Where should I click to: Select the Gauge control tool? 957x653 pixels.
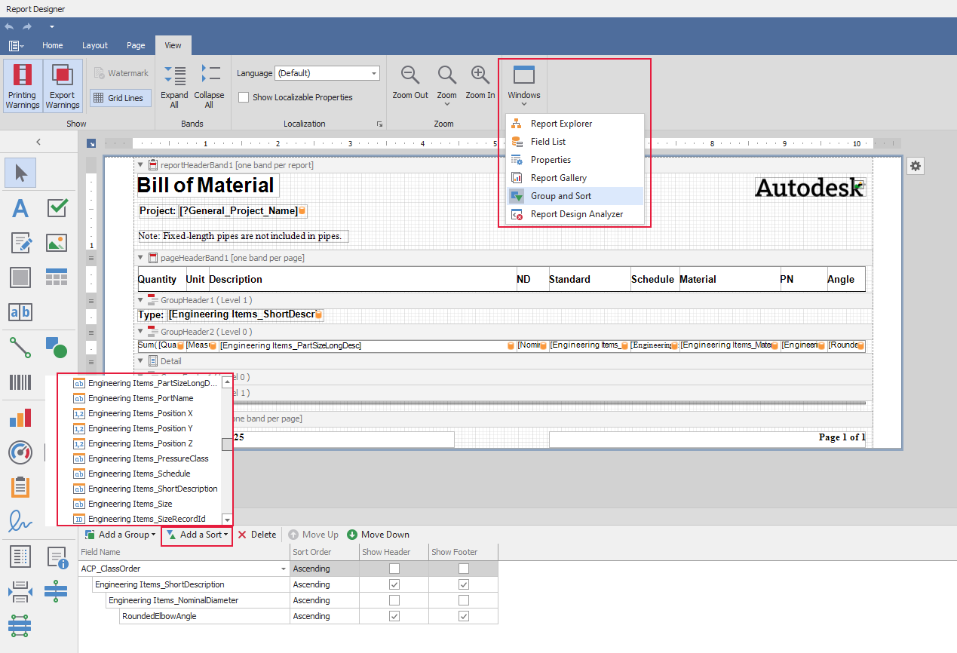20,452
